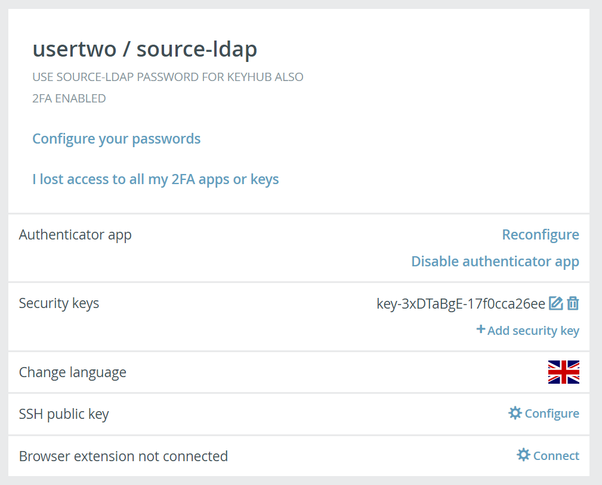Open Configure your passwords link
The image size is (602, 485).
tap(116, 139)
